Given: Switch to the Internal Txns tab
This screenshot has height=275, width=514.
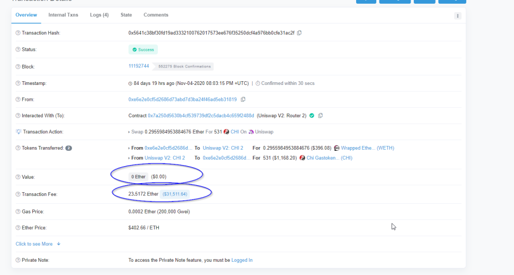Looking at the screenshot, I should coord(63,15).
